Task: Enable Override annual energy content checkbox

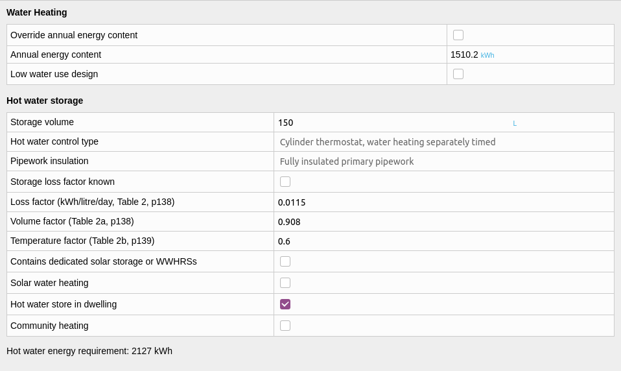Action: point(458,35)
